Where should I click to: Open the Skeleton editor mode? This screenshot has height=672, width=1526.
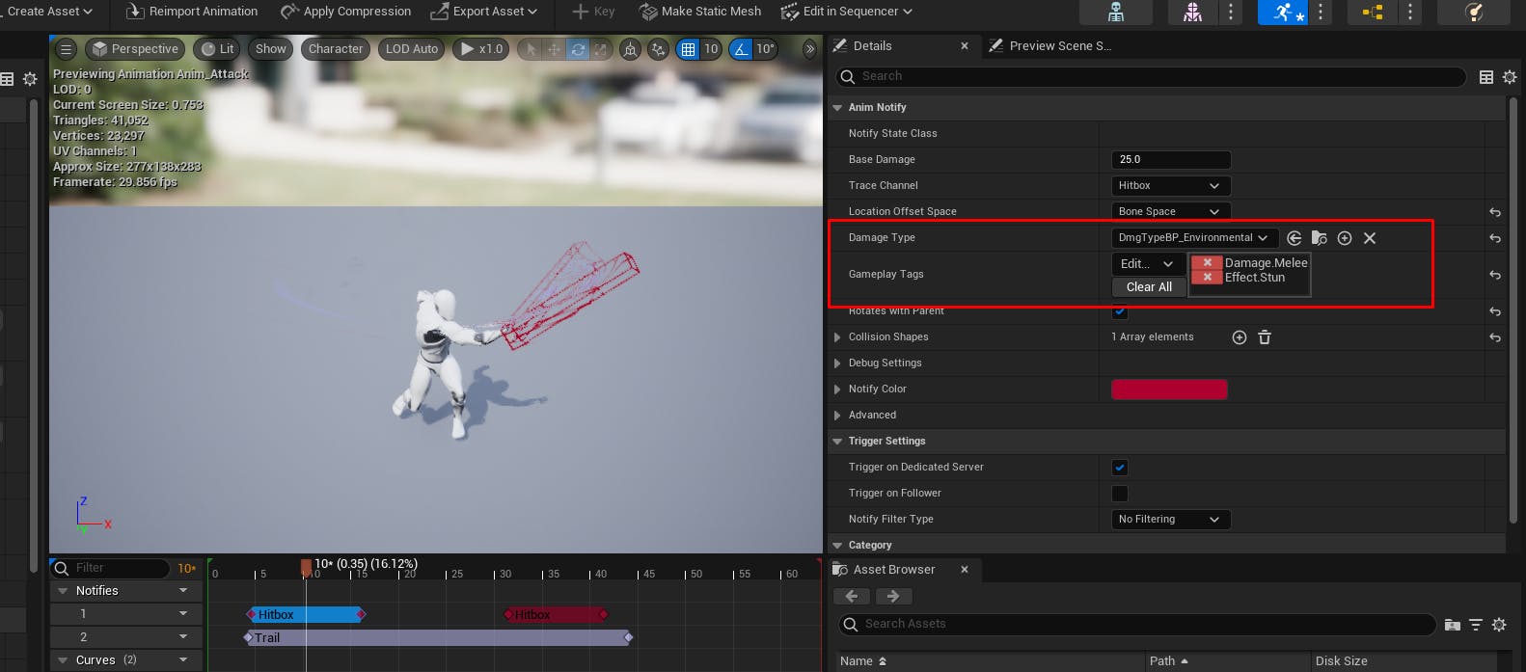[x=1116, y=13]
